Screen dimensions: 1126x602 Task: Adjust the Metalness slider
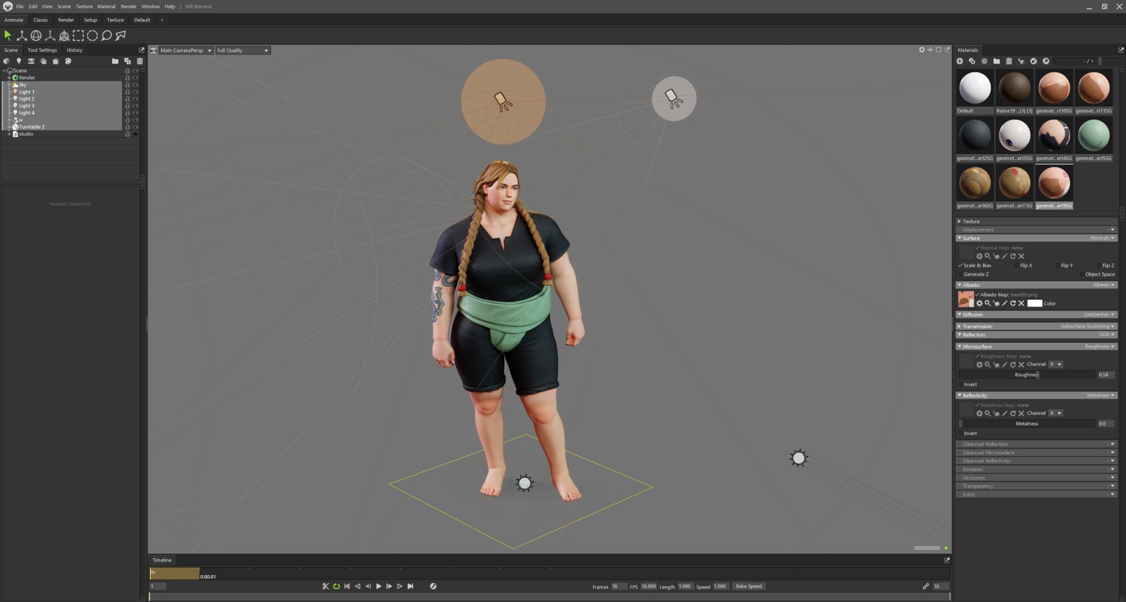tap(1027, 424)
